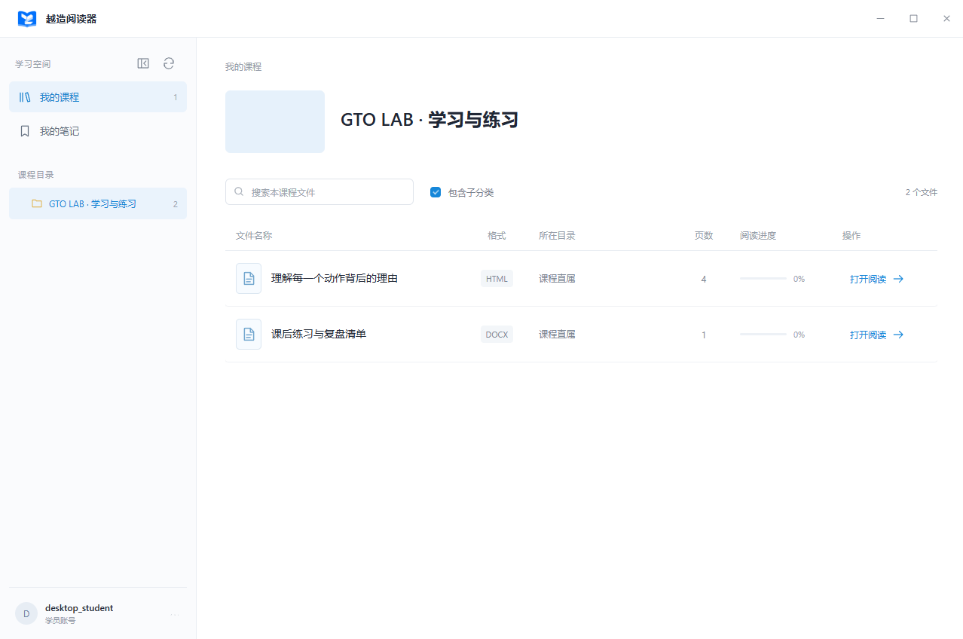The height and width of the screenshot is (639, 963).
Task: Collapse the sidebar panel icon
Action: [143, 63]
